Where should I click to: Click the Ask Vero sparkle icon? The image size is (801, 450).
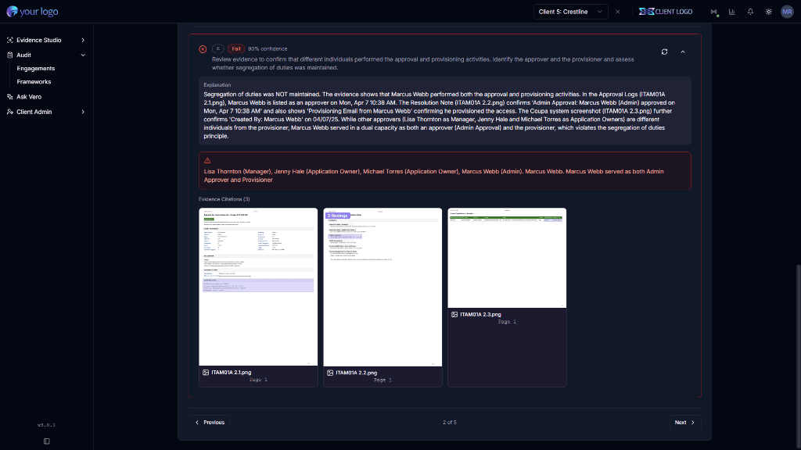(x=9, y=96)
